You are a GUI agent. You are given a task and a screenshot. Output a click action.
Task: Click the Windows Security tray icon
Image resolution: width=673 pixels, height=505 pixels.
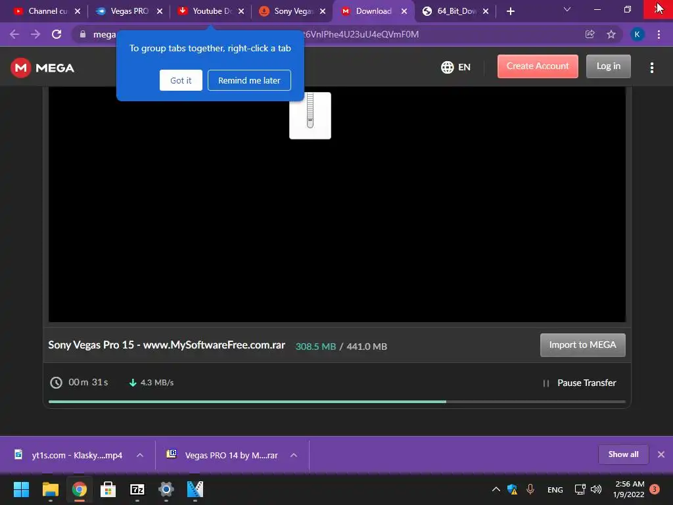(x=512, y=489)
